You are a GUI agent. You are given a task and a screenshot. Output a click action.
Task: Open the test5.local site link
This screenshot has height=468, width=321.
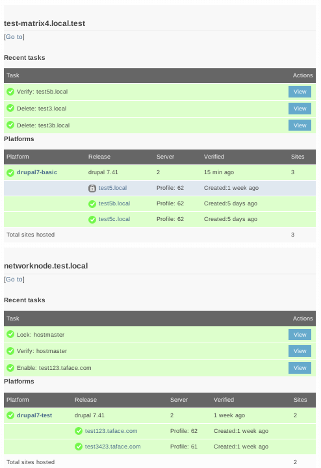112,188
